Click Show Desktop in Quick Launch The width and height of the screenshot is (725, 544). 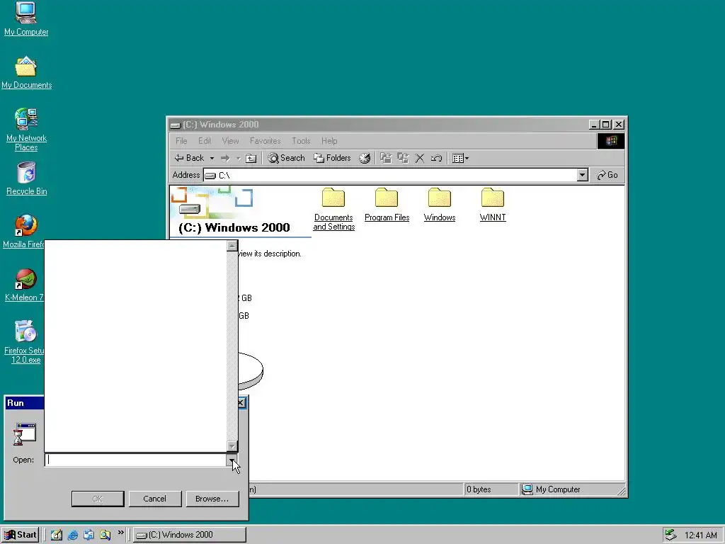click(57, 535)
